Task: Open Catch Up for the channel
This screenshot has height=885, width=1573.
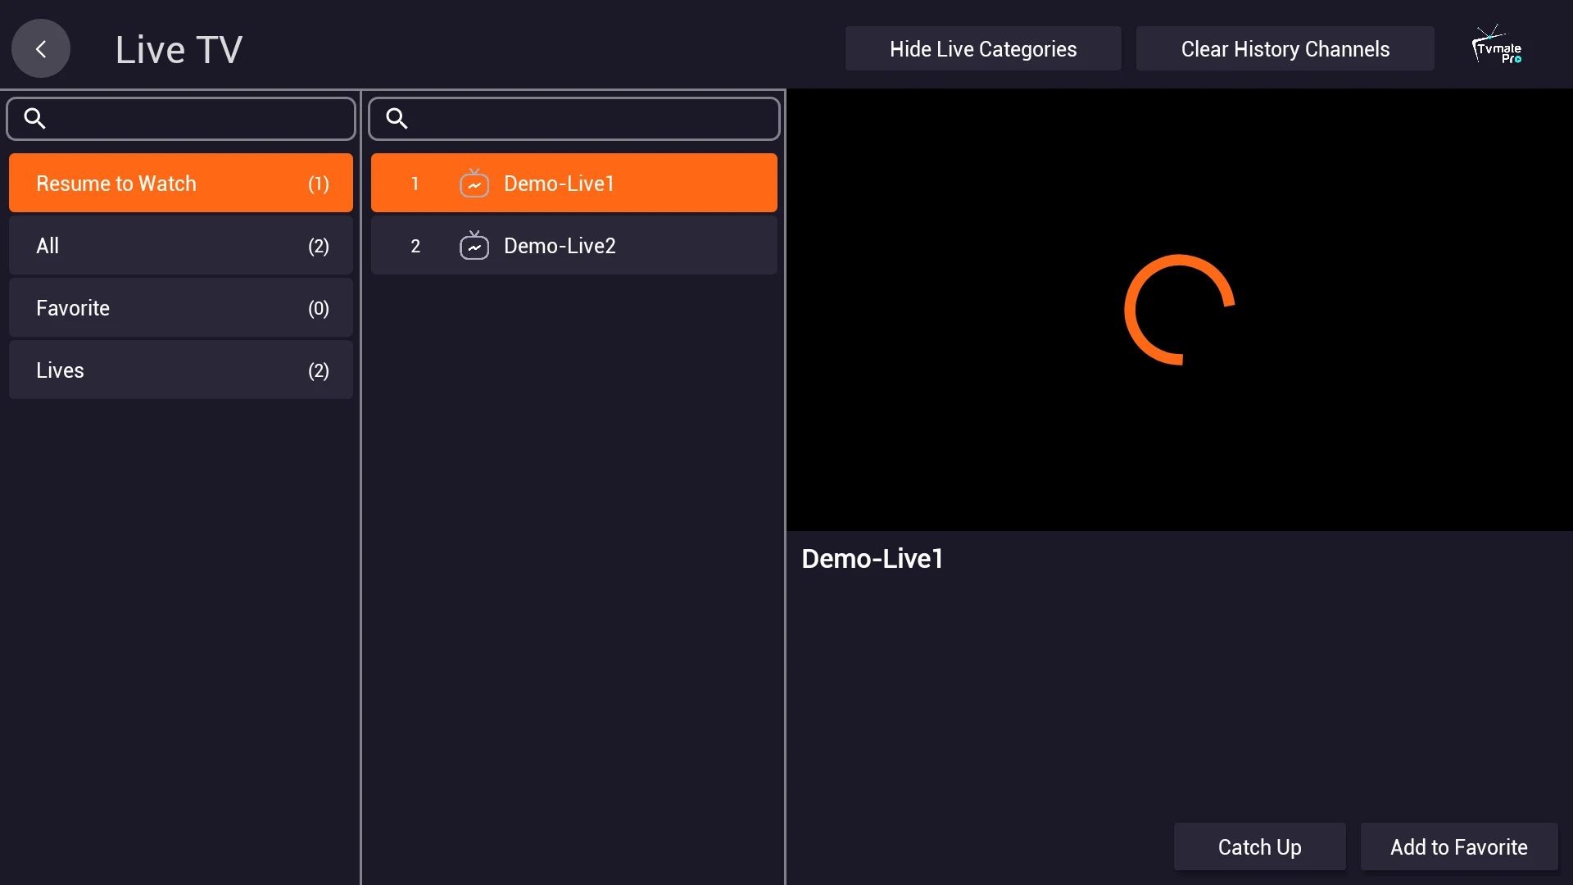Action: pyautogui.click(x=1260, y=846)
